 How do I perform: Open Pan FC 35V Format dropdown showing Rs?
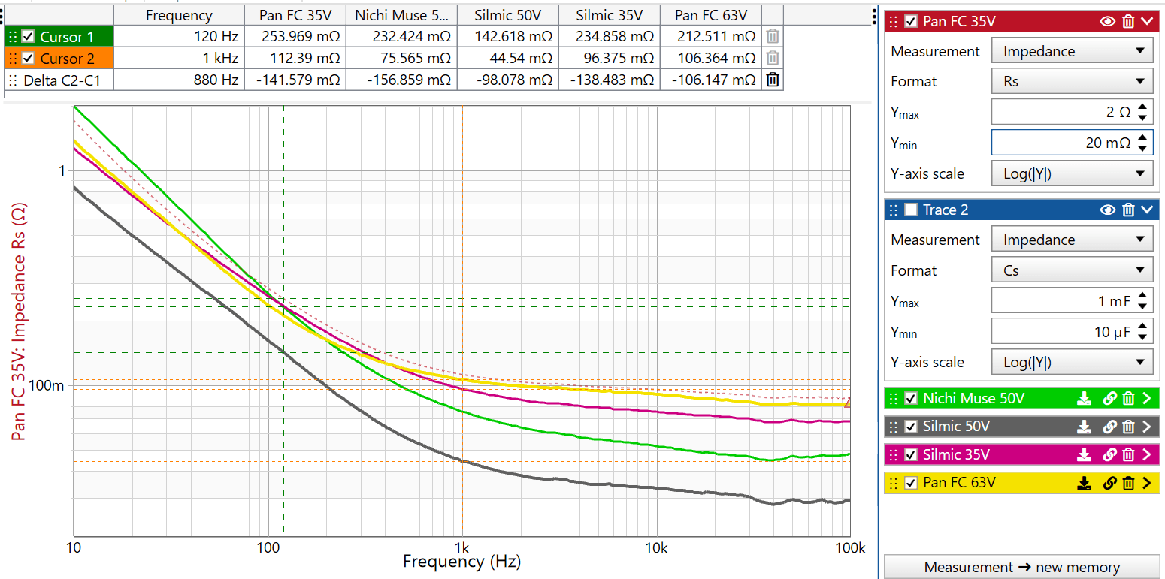[1073, 81]
